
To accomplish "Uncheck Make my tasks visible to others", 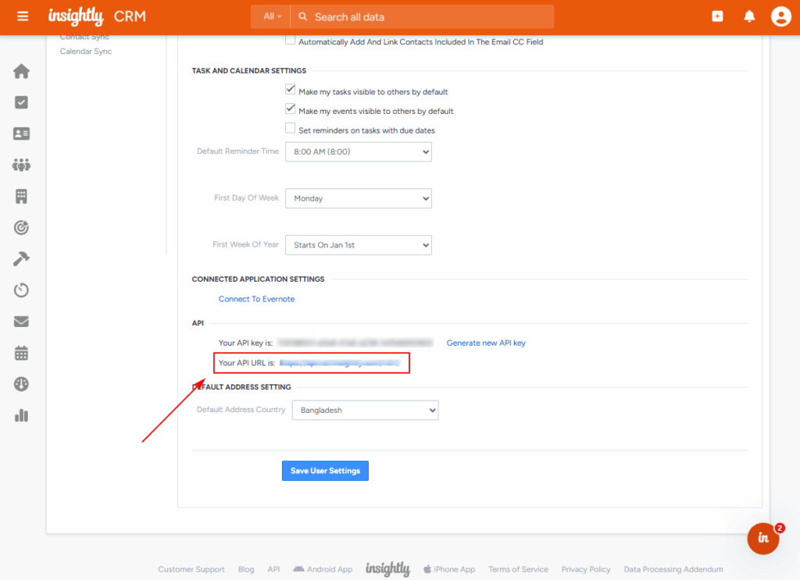I will [291, 91].
